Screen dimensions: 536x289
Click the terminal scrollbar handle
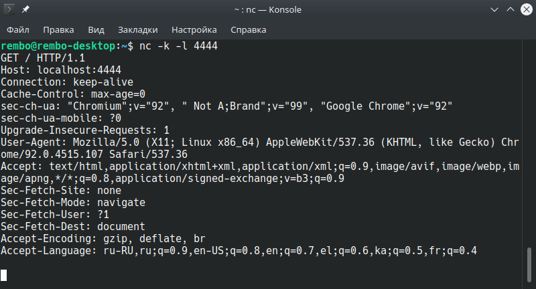click(x=529, y=266)
